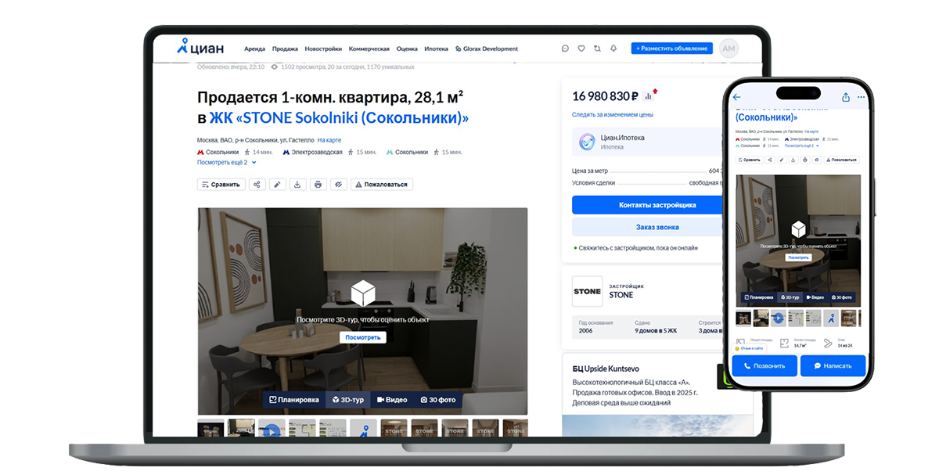This screenshot has height=475, width=939.
Task: Open comparison arrows icon in laptop header
Action: (598, 49)
